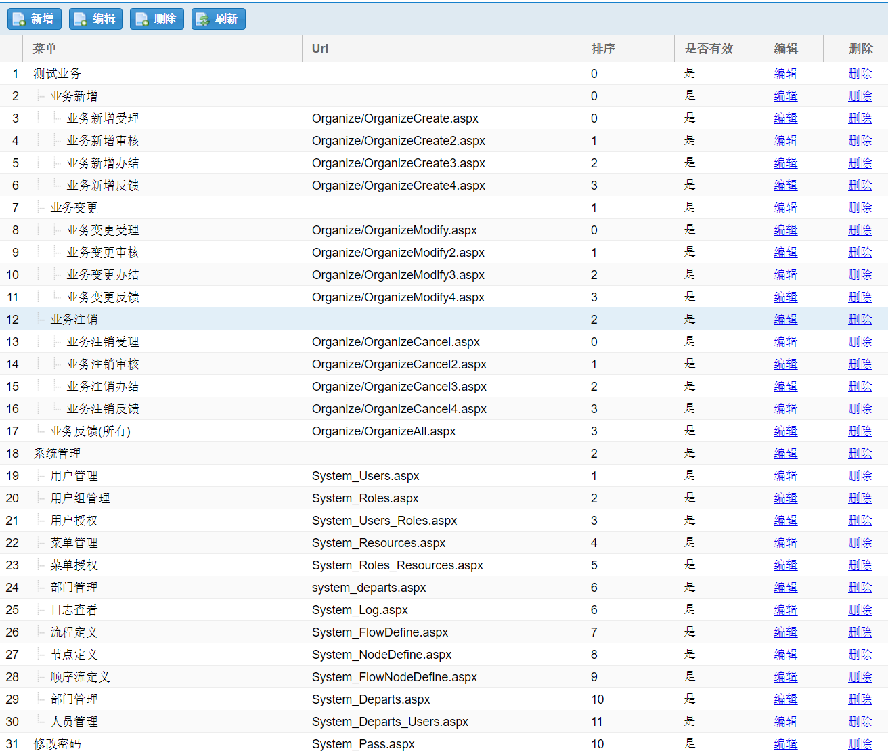Click System_Roles_Resources.aspx url cell

coord(397,565)
